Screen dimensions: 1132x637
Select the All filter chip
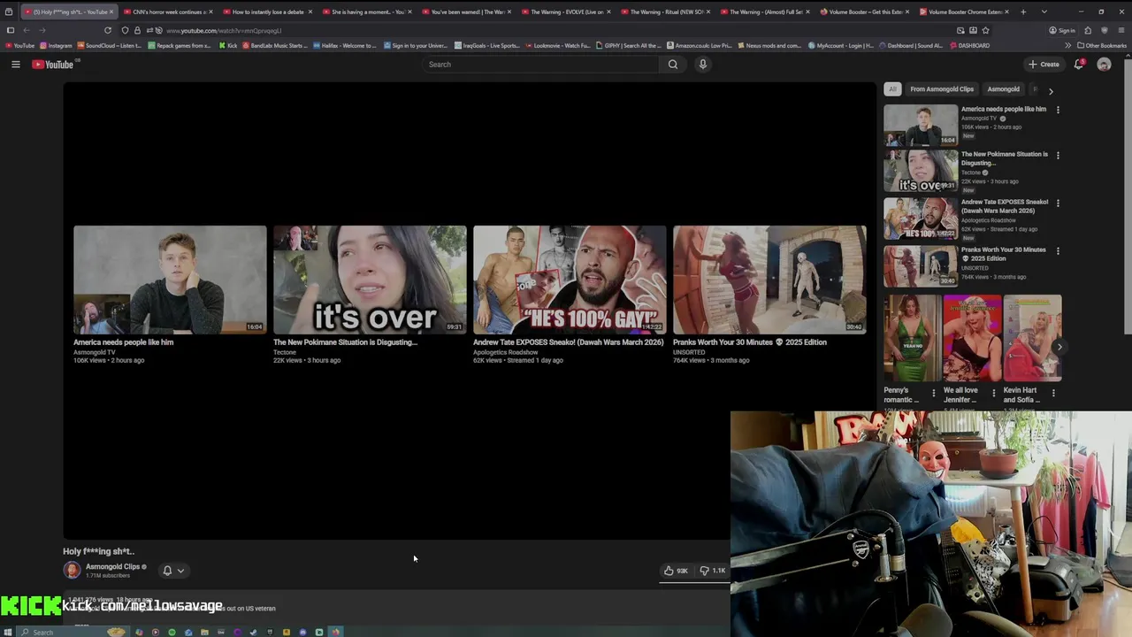892,89
